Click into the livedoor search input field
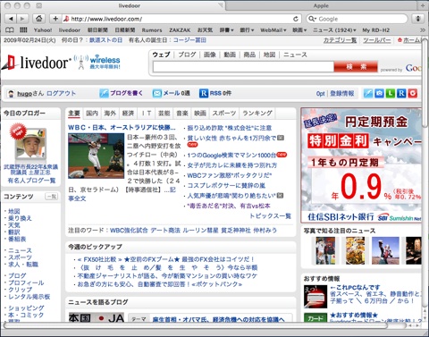429x337 pixels. coord(243,67)
